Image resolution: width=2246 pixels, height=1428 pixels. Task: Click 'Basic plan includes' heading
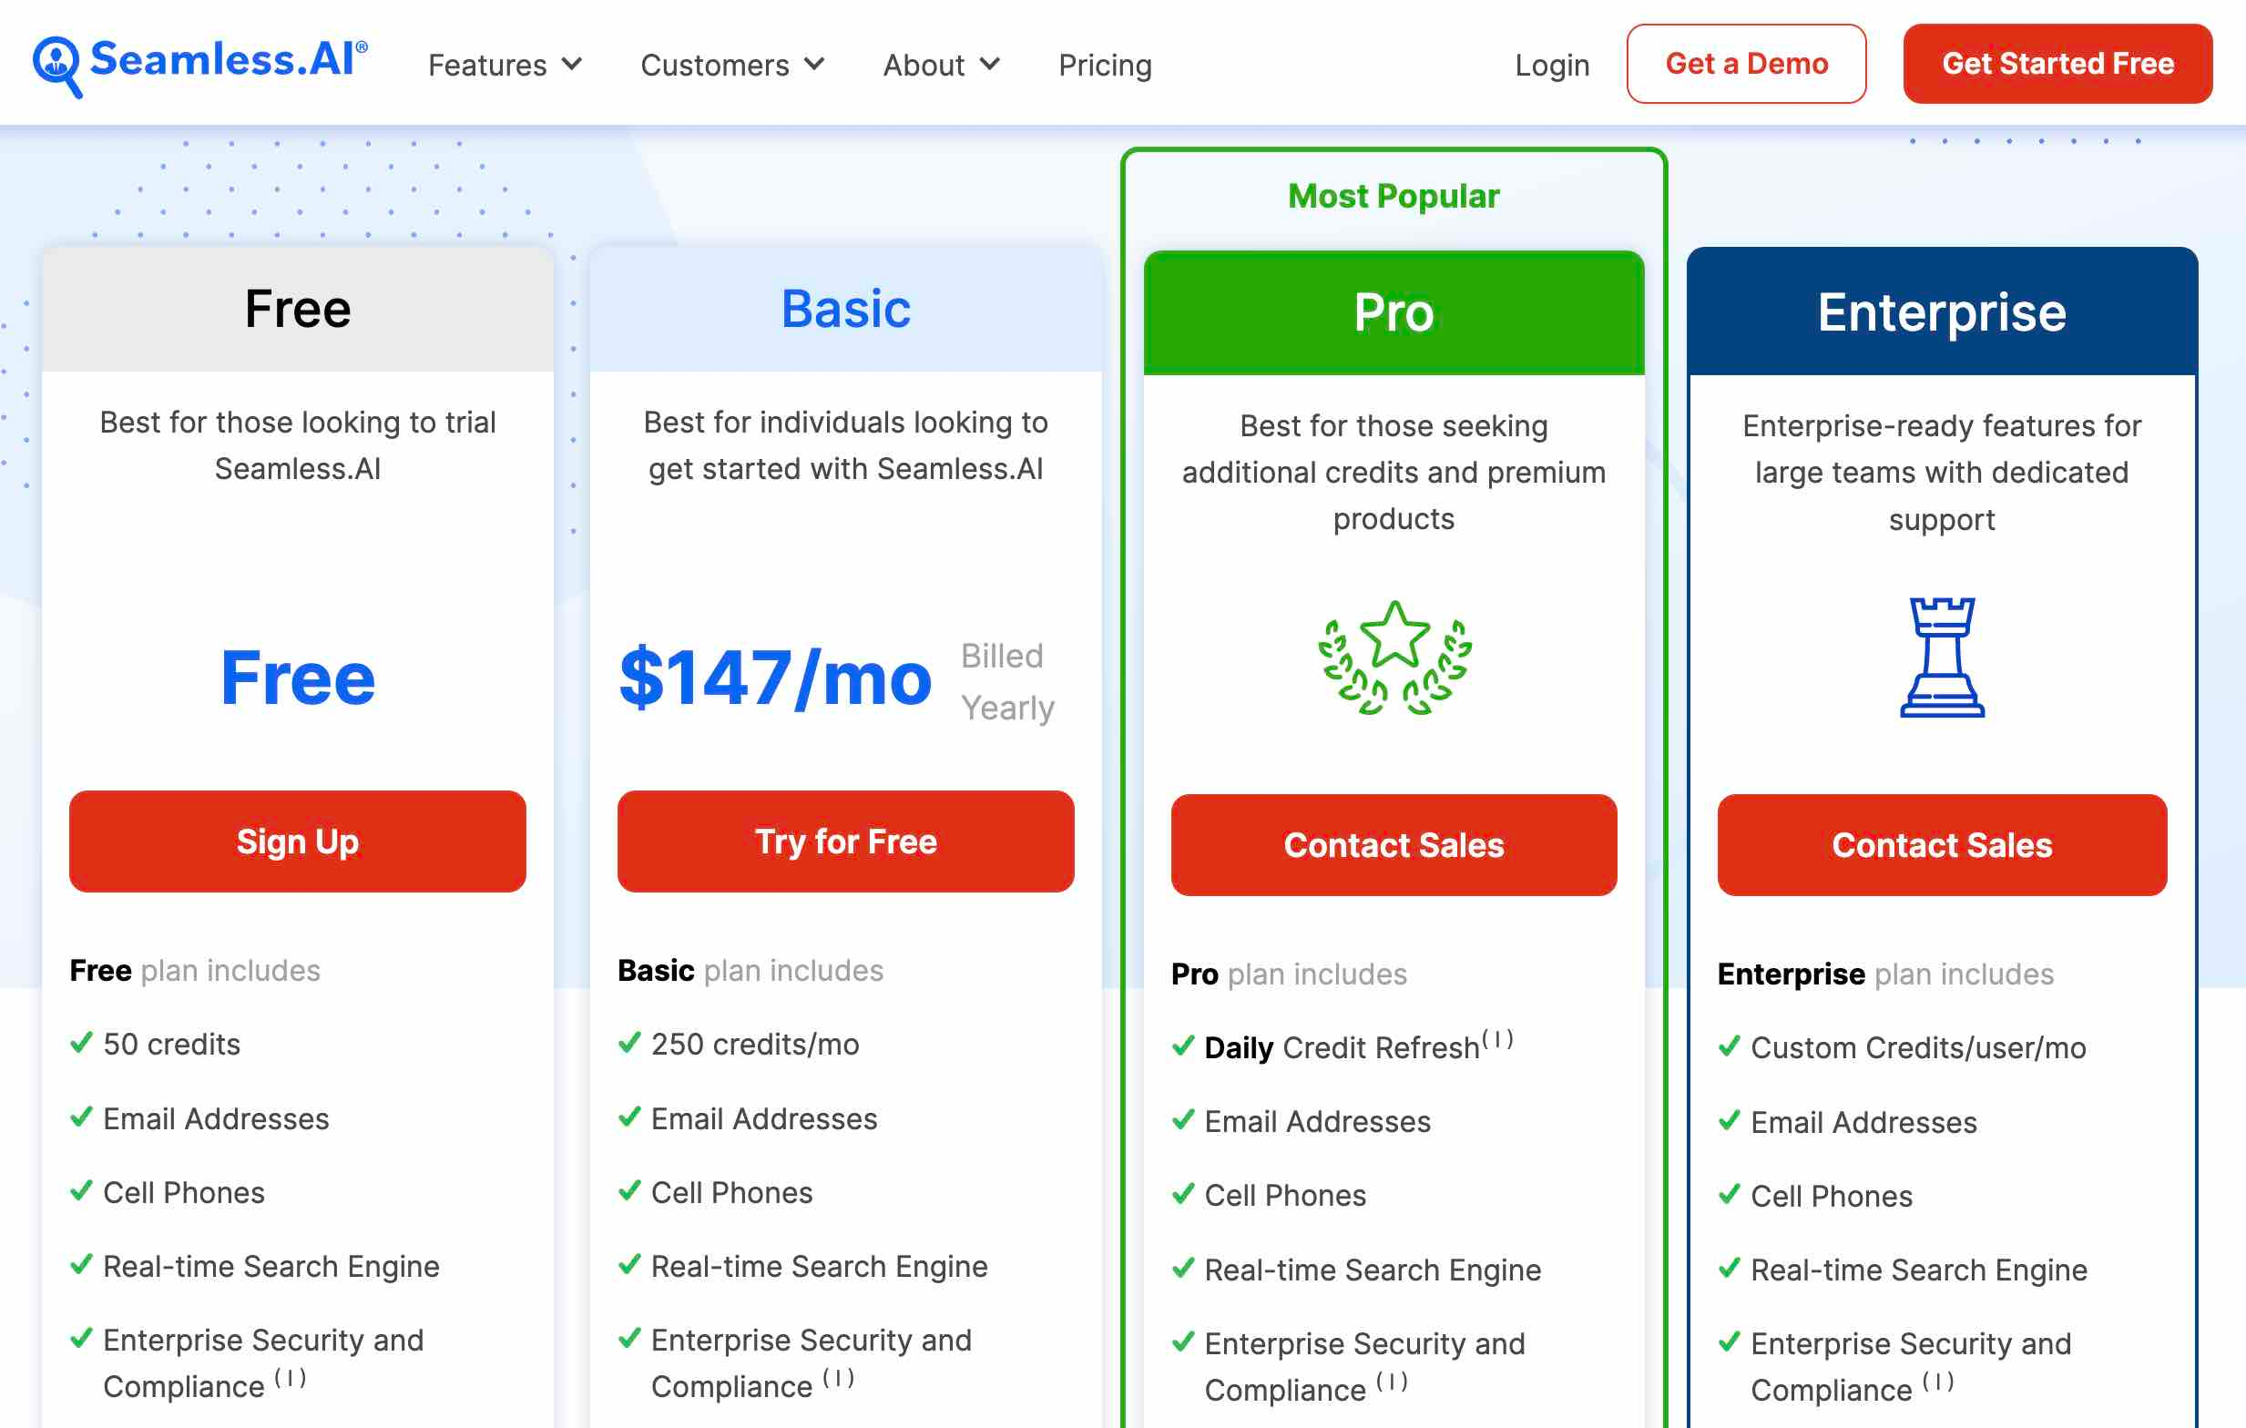(750, 971)
